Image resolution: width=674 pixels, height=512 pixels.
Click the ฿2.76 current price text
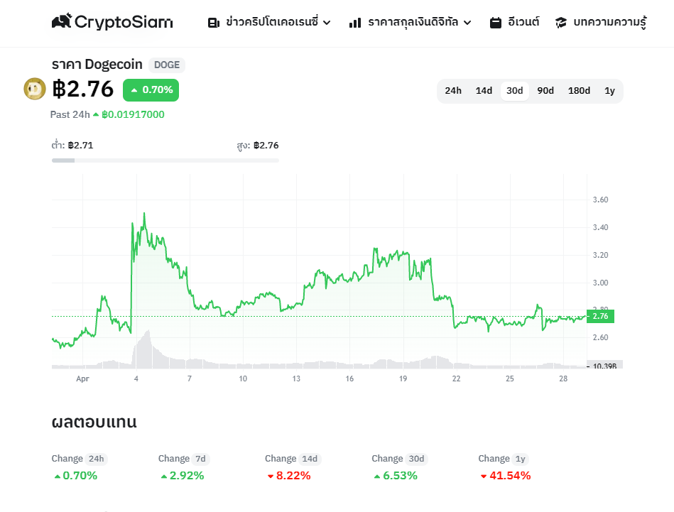coord(83,89)
